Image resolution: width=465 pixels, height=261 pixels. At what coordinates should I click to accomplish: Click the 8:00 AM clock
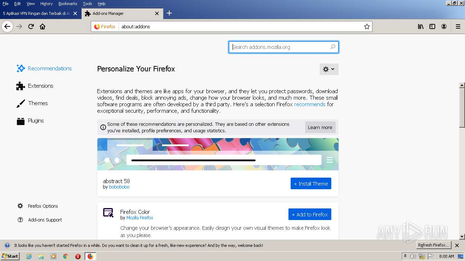(446, 256)
